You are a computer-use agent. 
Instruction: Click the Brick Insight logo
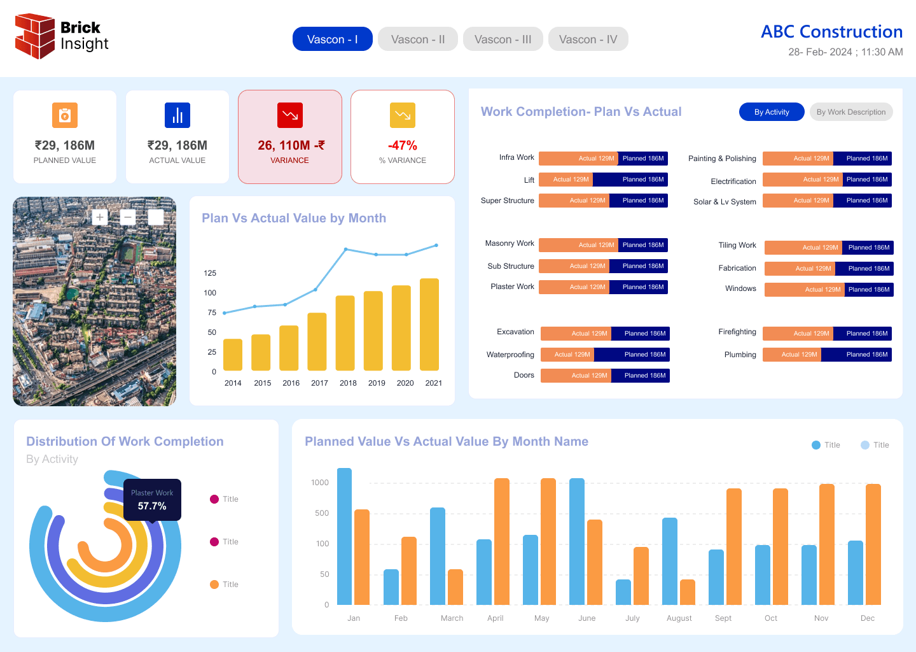click(x=62, y=36)
